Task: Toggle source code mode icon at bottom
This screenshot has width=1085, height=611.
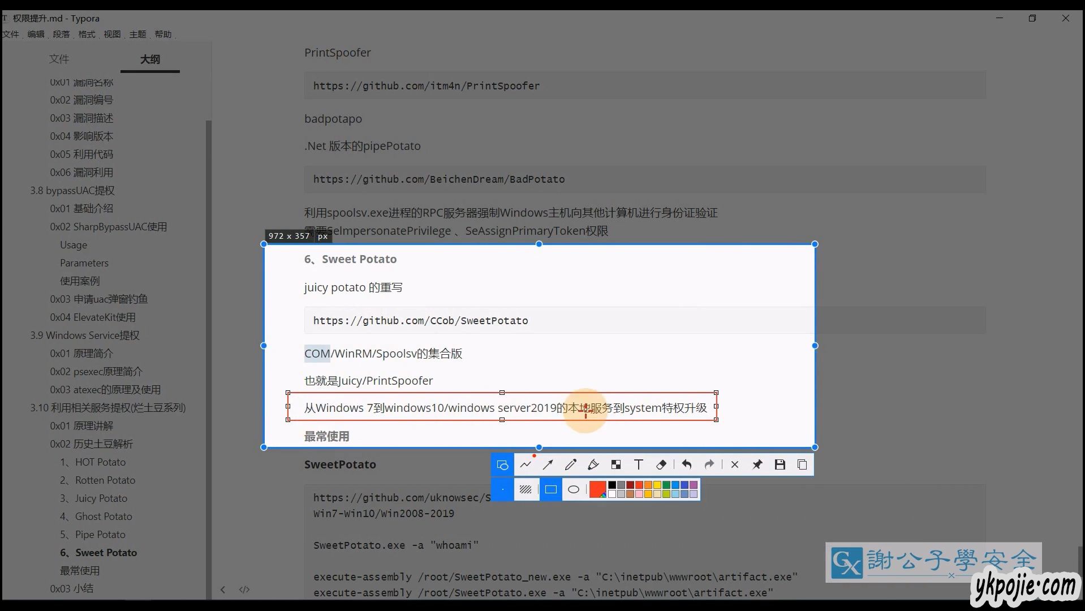Action: pyautogui.click(x=244, y=590)
